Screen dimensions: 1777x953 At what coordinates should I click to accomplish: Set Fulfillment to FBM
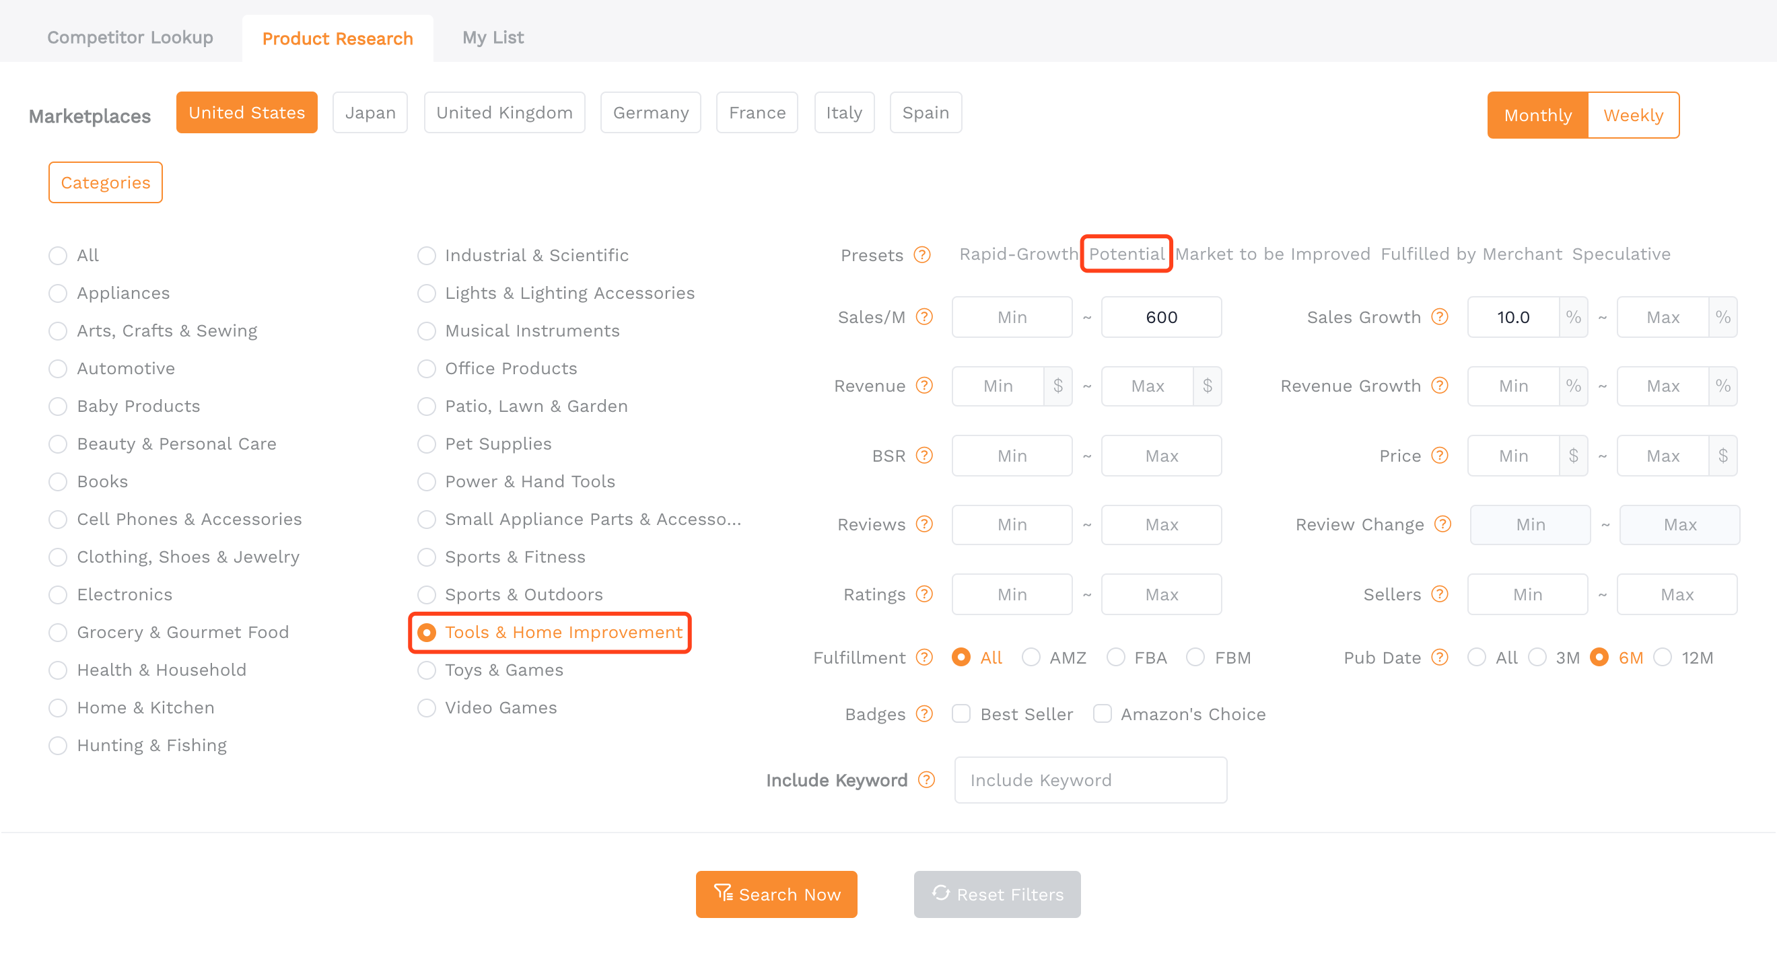point(1195,658)
